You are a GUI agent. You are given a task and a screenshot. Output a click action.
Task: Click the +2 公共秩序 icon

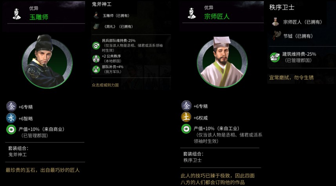coord(96,58)
